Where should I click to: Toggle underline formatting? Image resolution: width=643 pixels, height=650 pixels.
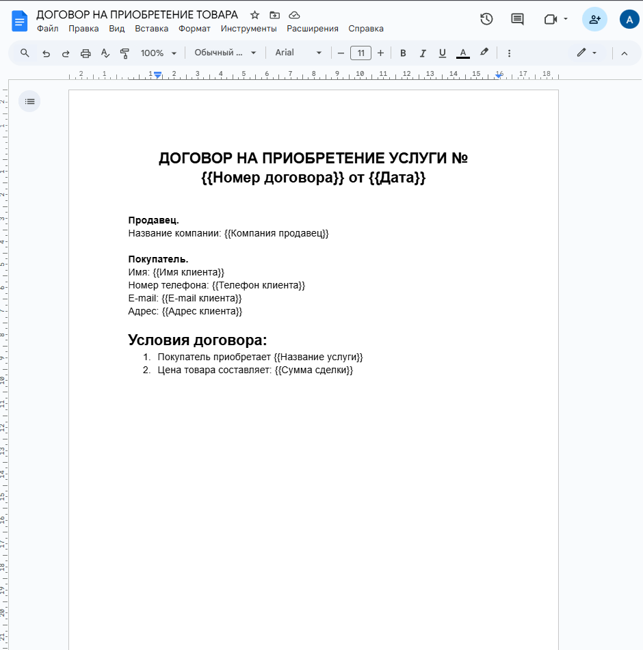[443, 53]
